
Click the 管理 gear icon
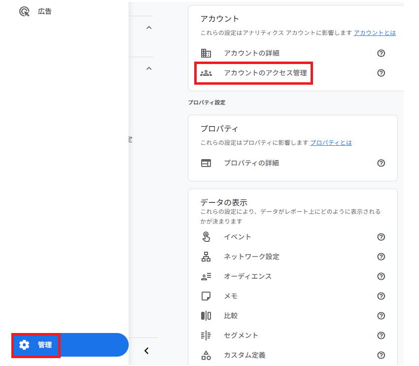(24, 345)
